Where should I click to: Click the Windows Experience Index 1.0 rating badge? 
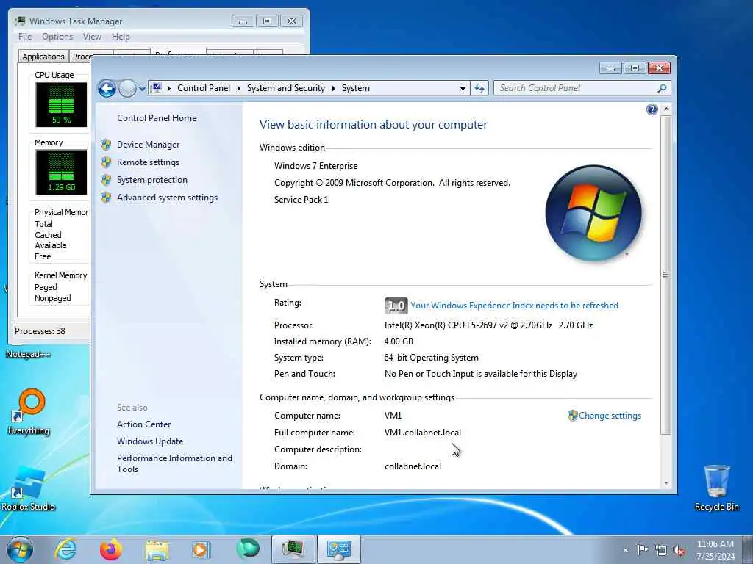tap(396, 305)
